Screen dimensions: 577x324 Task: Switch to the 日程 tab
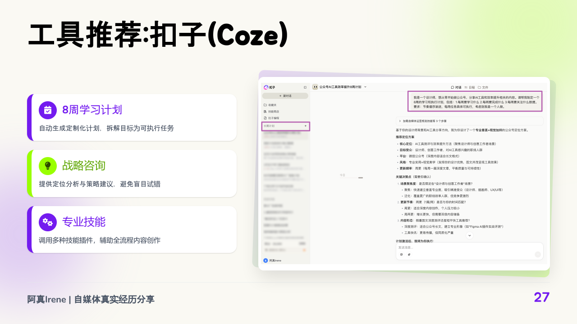click(x=469, y=87)
